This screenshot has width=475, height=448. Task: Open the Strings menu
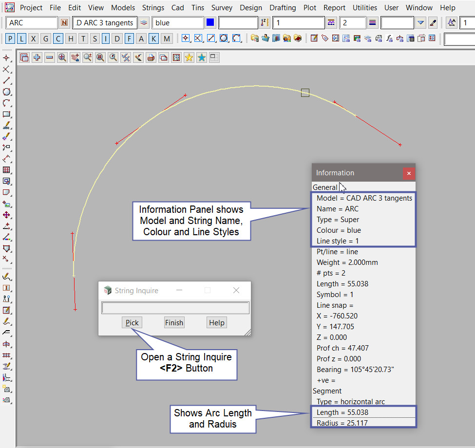[153, 8]
